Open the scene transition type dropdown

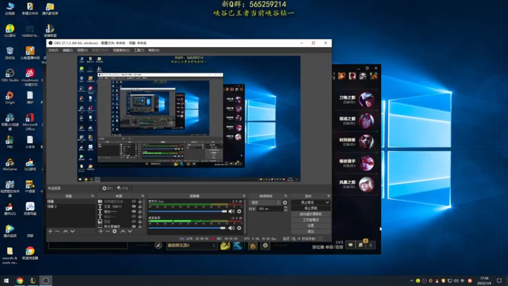click(265, 202)
